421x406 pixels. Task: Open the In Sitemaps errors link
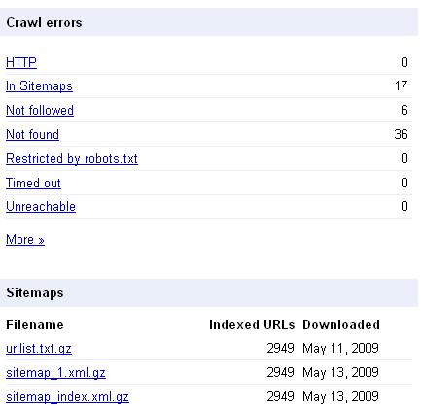[x=39, y=86]
